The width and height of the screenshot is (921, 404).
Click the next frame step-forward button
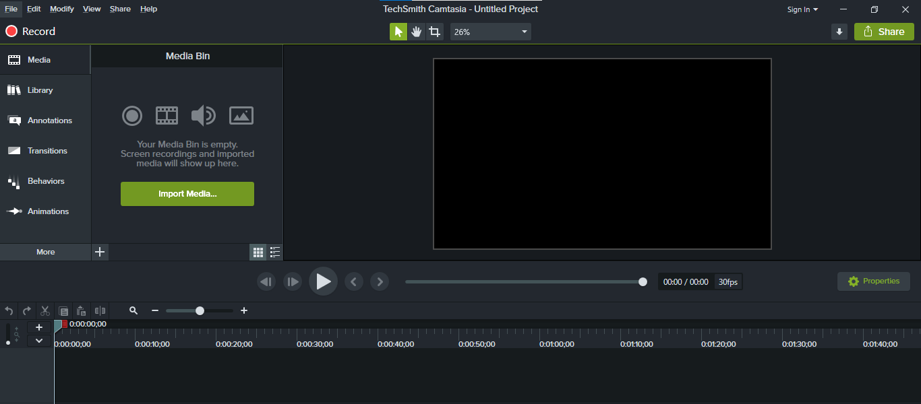pos(292,281)
